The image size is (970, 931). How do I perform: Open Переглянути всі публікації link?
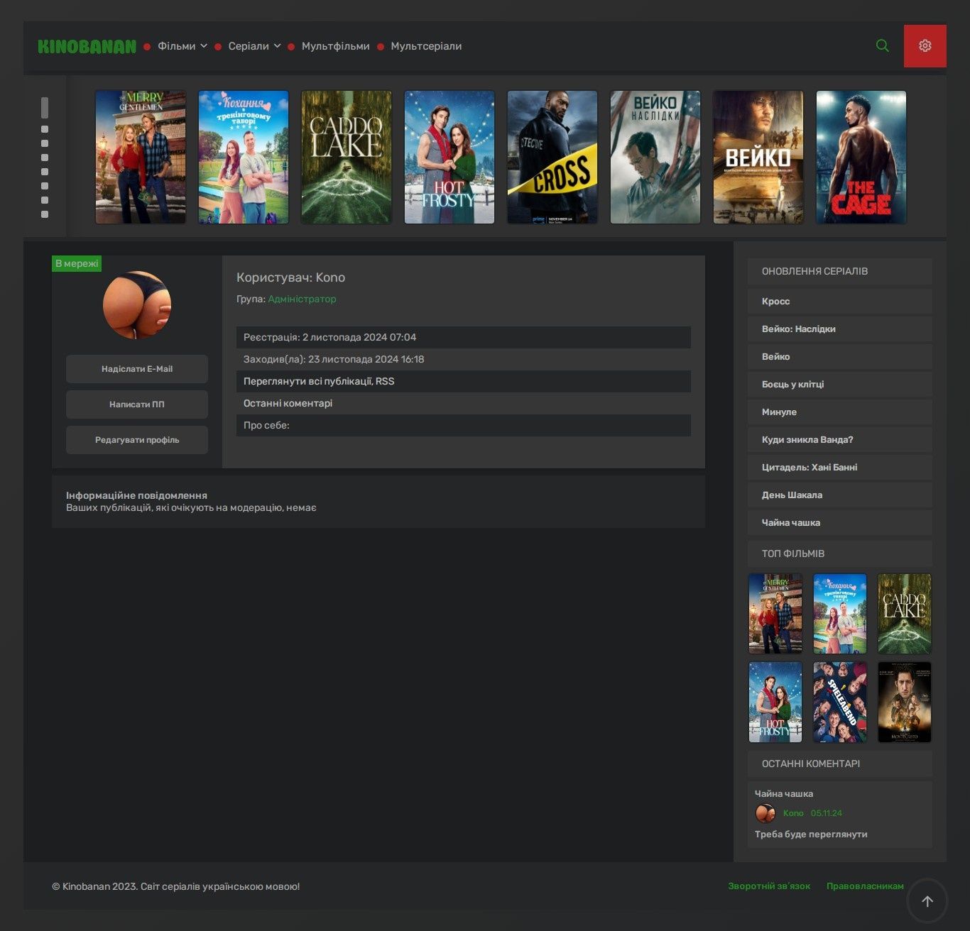tap(307, 381)
